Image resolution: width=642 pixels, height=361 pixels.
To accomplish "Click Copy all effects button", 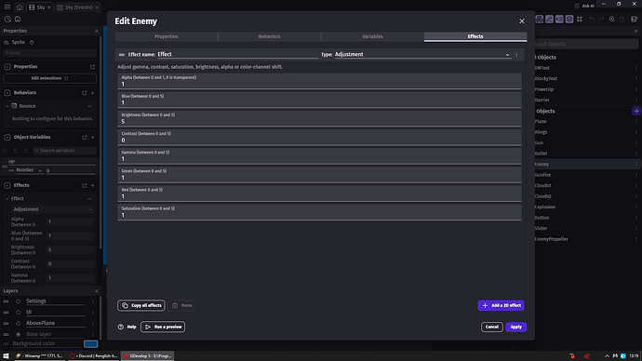I will pyautogui.click(x=141, y=305).
